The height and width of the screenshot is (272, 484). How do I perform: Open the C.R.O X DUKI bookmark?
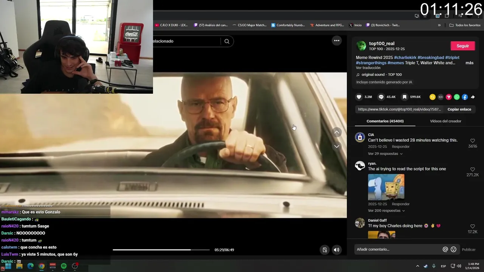click(x=171, y=25)
